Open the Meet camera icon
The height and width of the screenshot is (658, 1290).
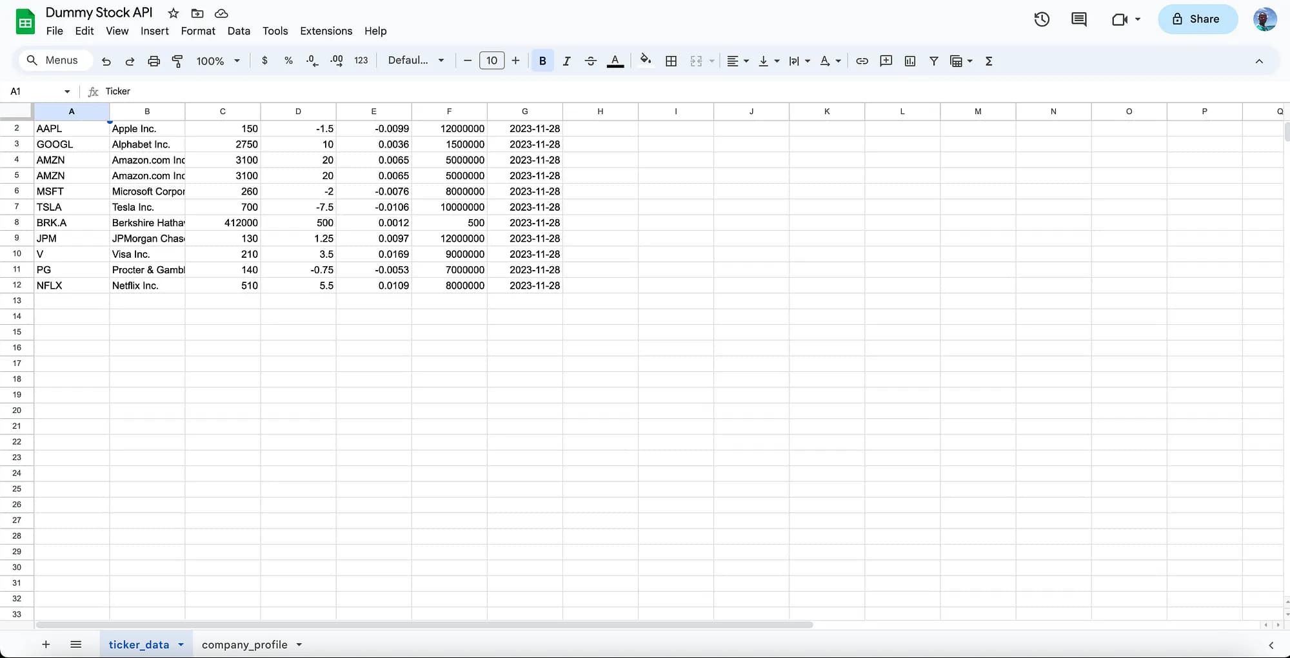pos(1120,19)
